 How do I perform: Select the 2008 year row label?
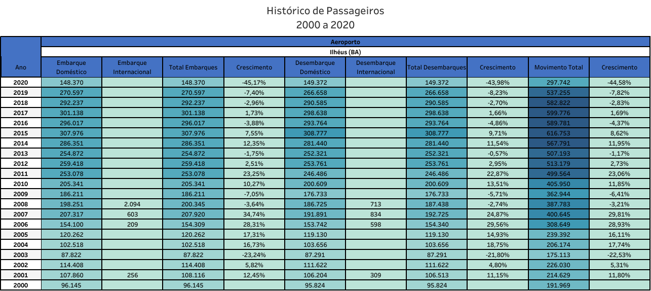tap(21, 204)
